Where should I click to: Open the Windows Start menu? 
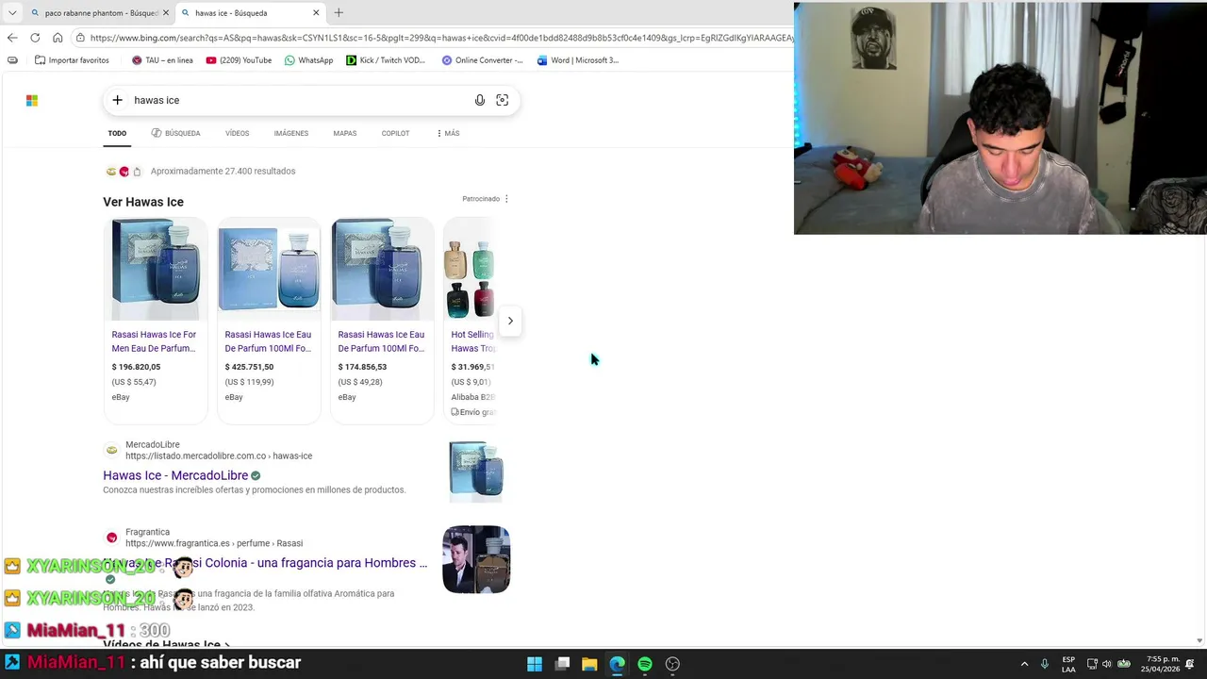535,664
